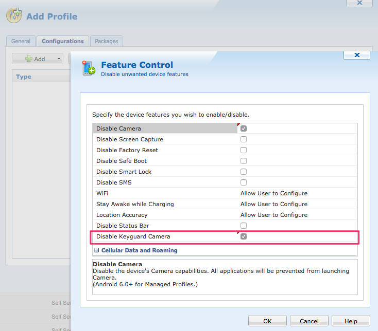Check the Disable SMS checkbox

click(244, 182)
